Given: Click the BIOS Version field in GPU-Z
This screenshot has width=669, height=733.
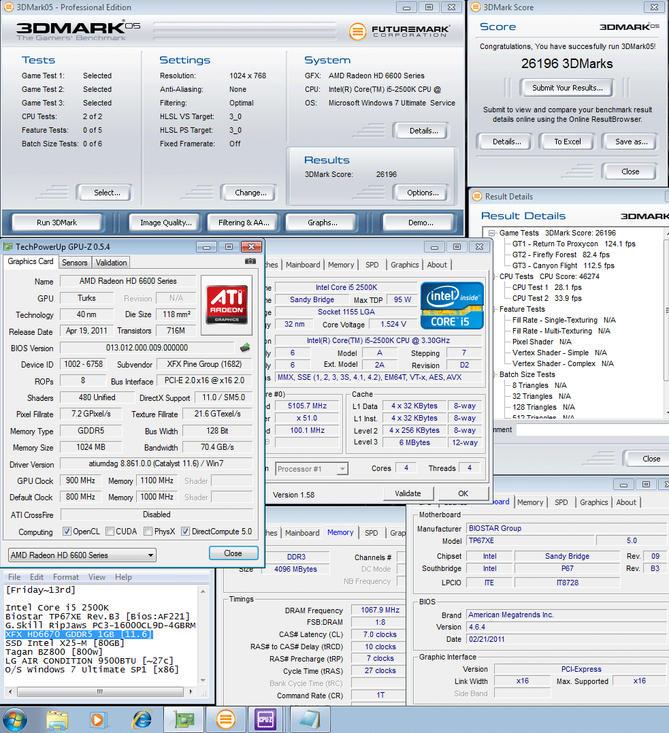Looking at the screenshot, I should click(x=147, y=348).
